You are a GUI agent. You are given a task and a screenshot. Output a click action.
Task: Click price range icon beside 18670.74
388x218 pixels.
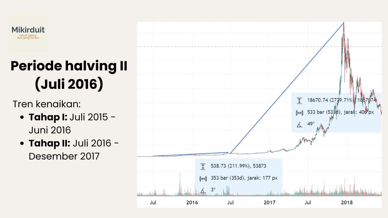(x=299, y=100)
